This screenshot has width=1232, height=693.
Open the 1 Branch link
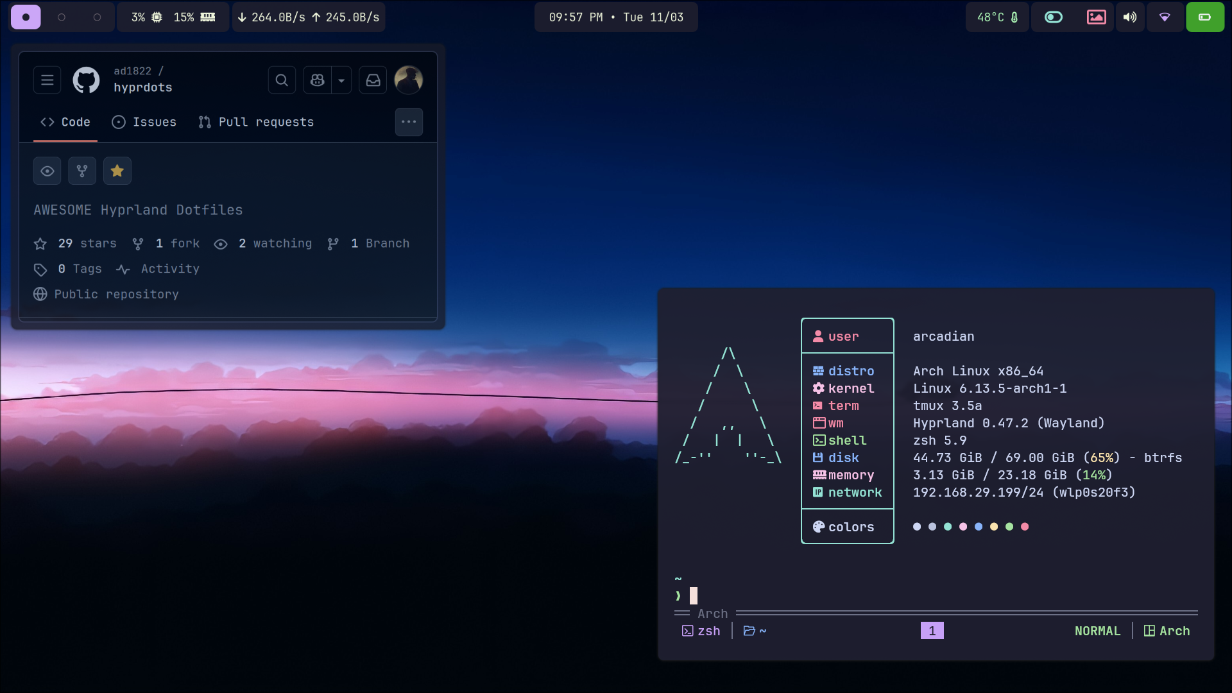tap(368, 244)
